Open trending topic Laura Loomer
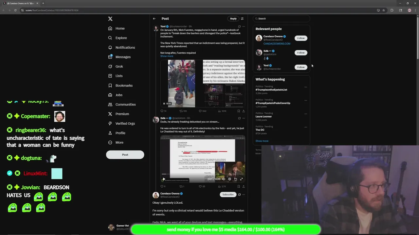This screenshot has width=419, height=235. pyautogui.click(x=264, y=117)
